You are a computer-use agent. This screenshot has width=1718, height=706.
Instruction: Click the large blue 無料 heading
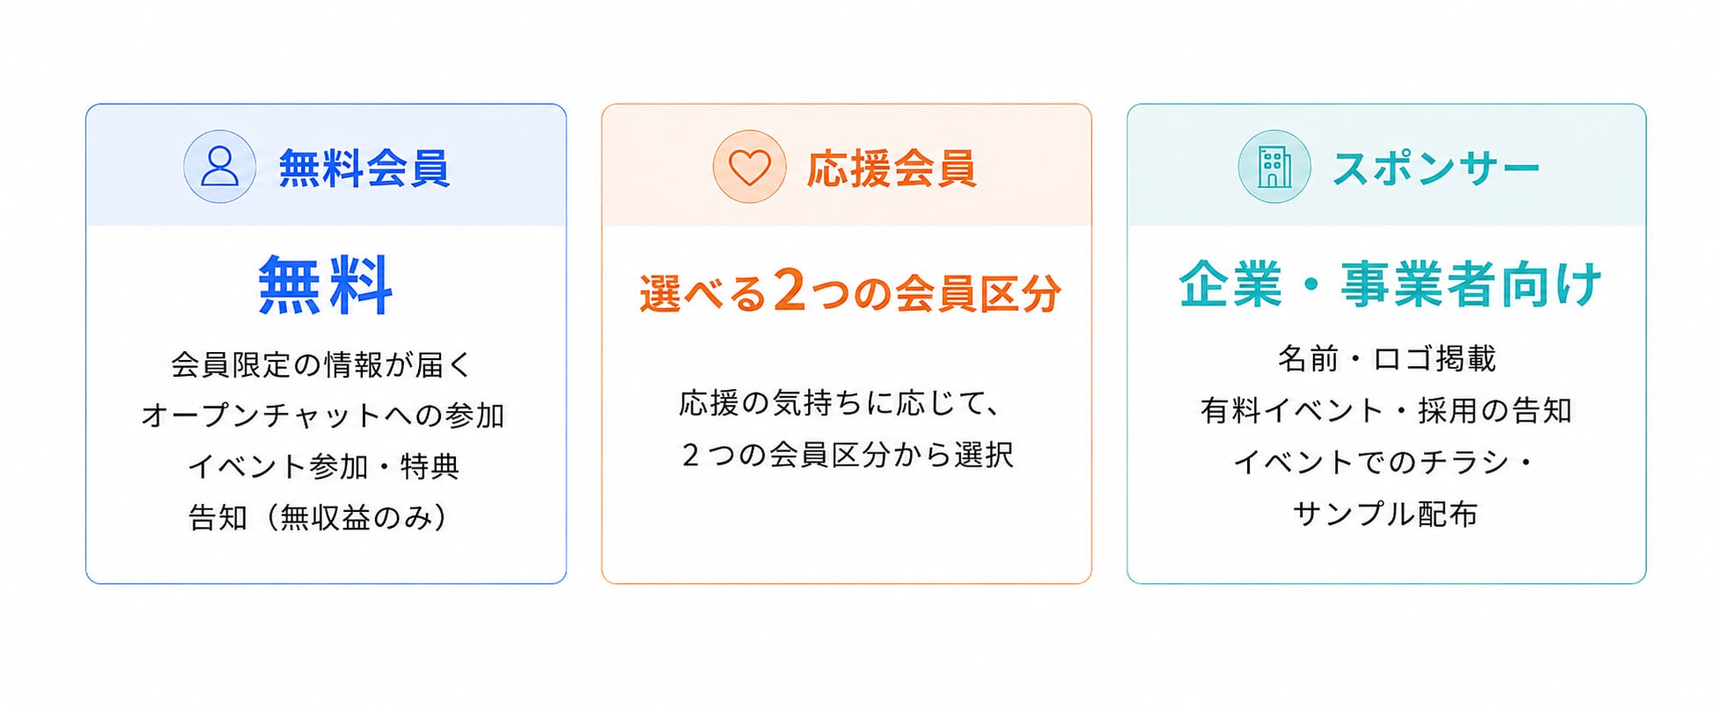point(326,285)
